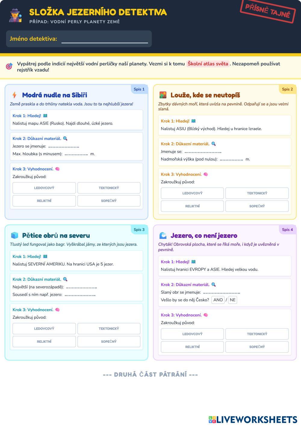Click the Liveworksheets logo

point(253,419)
